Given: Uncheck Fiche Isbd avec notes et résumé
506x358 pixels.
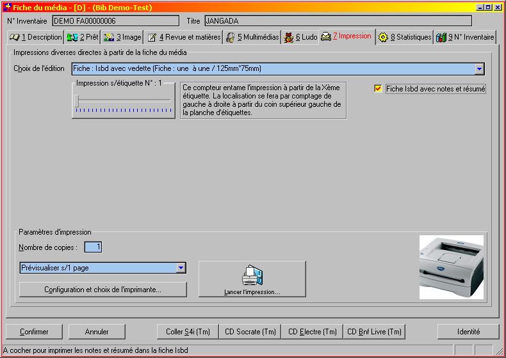Looking at the screenshot, I should tap(378, 89).
